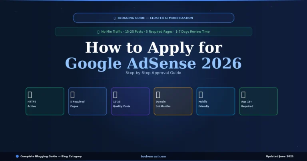This screenshot has height=161, width=307.
Task: Select the HTTPS Active card
Action: (x=45, y=101)
